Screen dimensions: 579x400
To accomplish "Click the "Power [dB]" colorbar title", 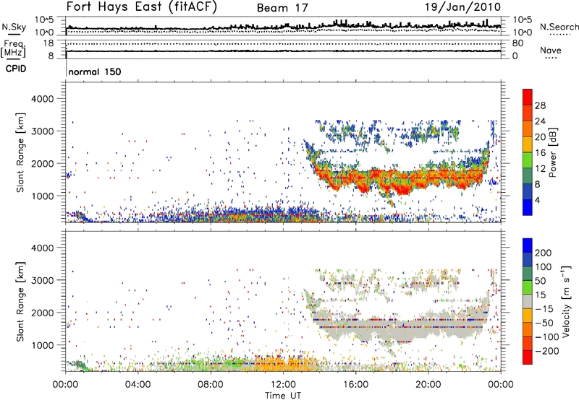I will click(553, 152).
